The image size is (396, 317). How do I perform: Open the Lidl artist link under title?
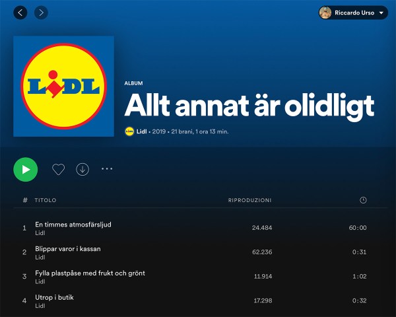click(x=142, y=131)
